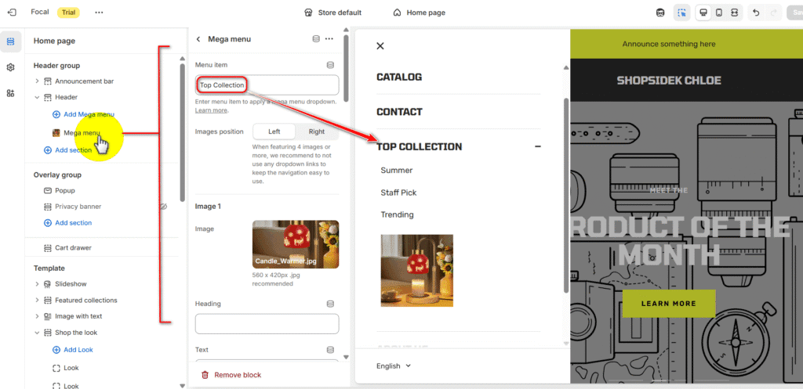Open the English language dropdown
Viewport: 803px width, 389px height.
(x=394, y=366)
